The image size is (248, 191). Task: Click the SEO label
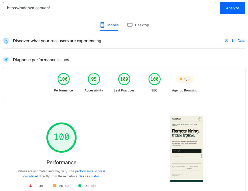click(154, 90)
